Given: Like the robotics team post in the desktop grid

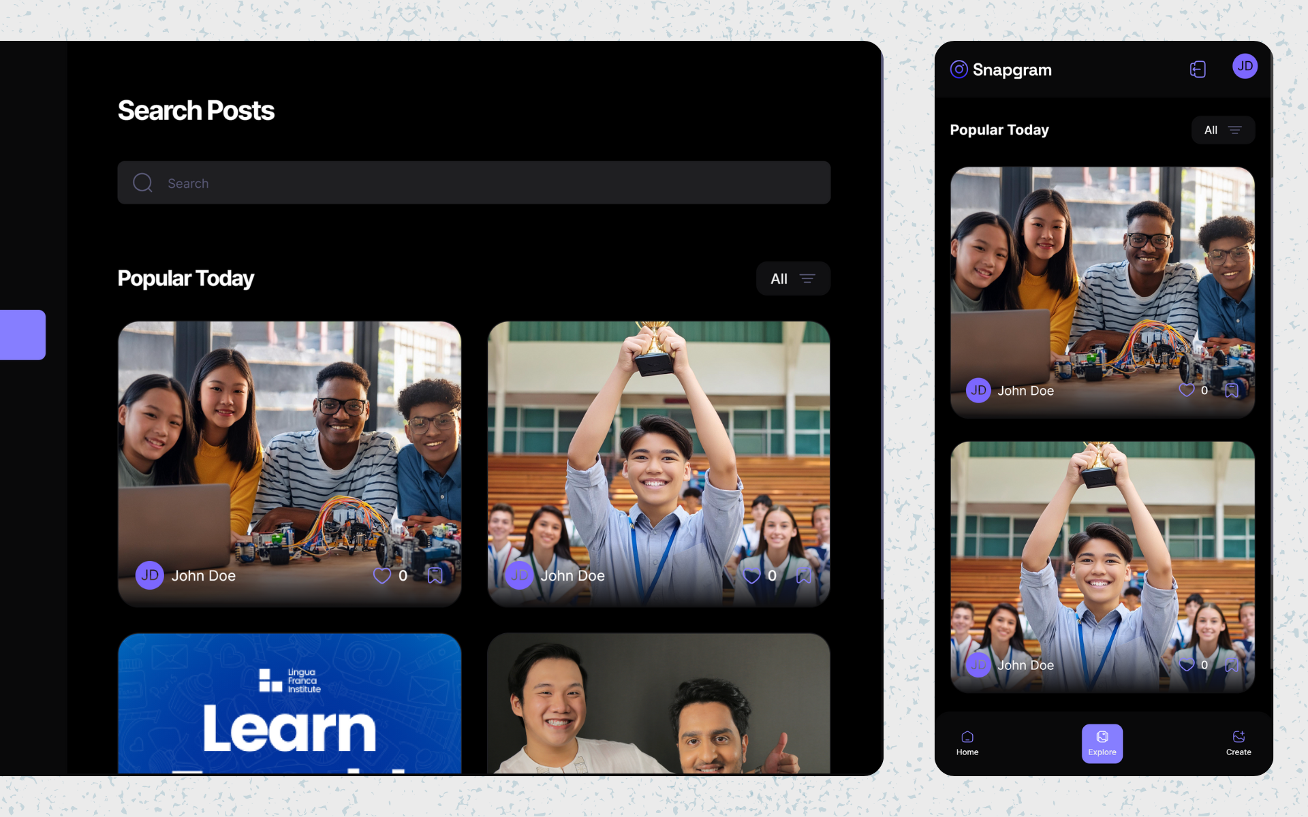Looking at the screenshot, I should 382,576.
